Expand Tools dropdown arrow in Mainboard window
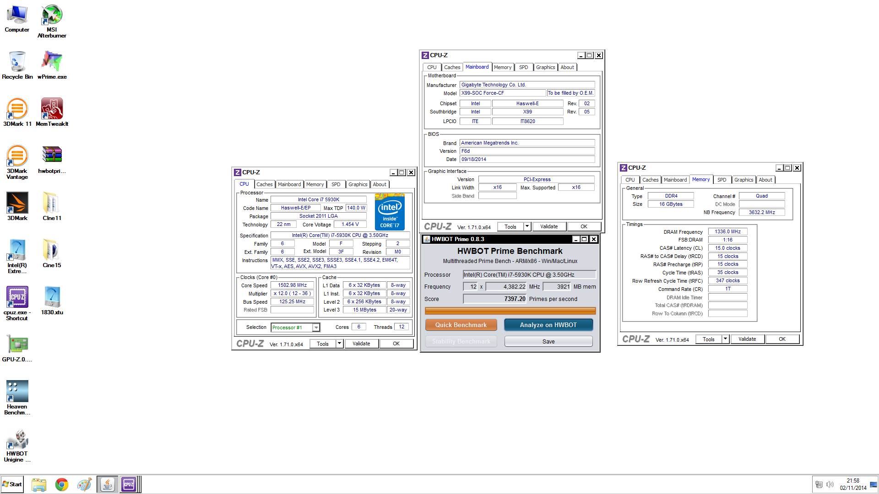The width and height of the screenshot is (879, 494). coord(527,226)
